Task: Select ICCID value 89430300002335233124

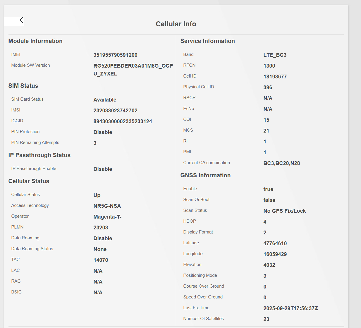Action: (x=123, y=121)
